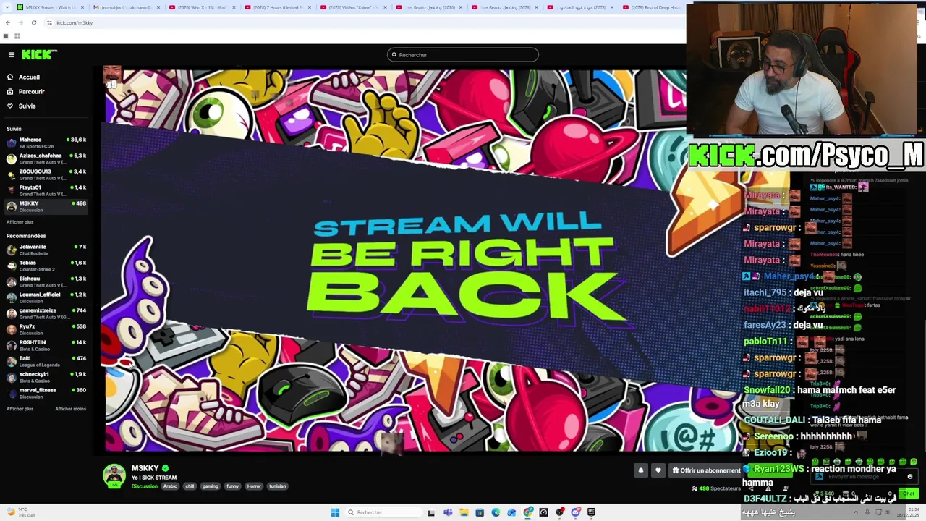Image resolution: width=926 pixels, height=521 pixels.
Task: Select the Horror stream tag
Action: 254,486
